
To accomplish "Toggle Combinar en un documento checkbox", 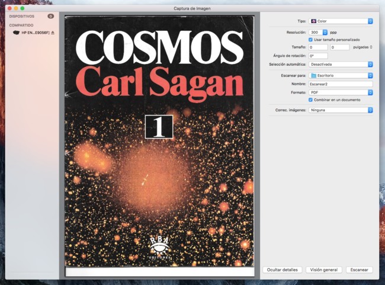I will tap(310, 100).
